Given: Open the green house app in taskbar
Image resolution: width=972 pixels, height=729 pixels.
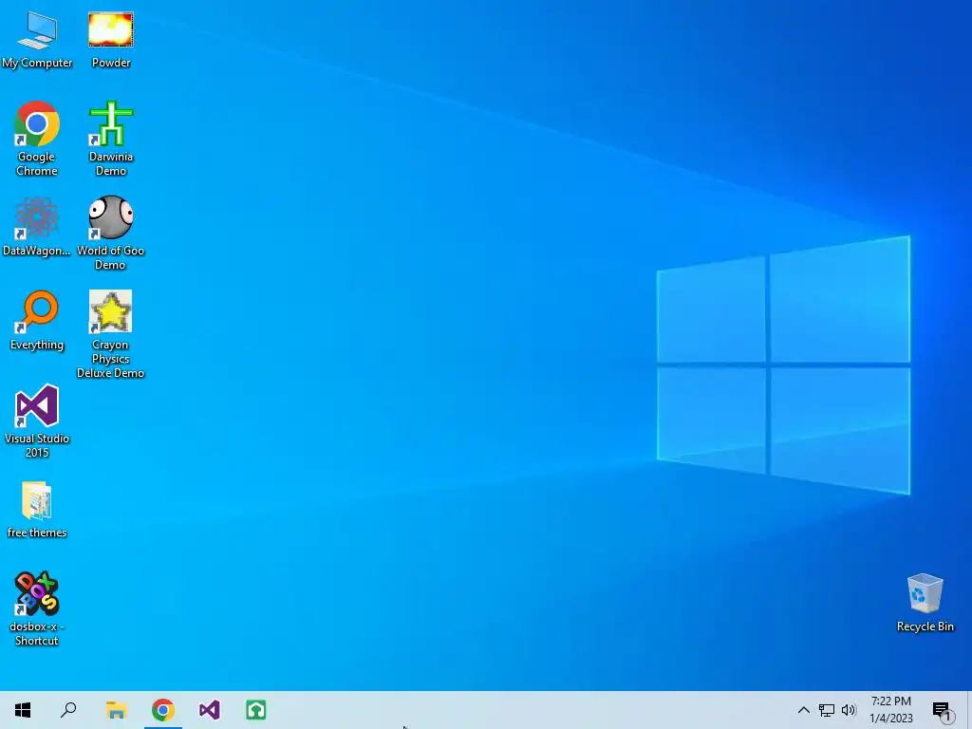Looking at the screenshot, I should (x=256, y=710).
